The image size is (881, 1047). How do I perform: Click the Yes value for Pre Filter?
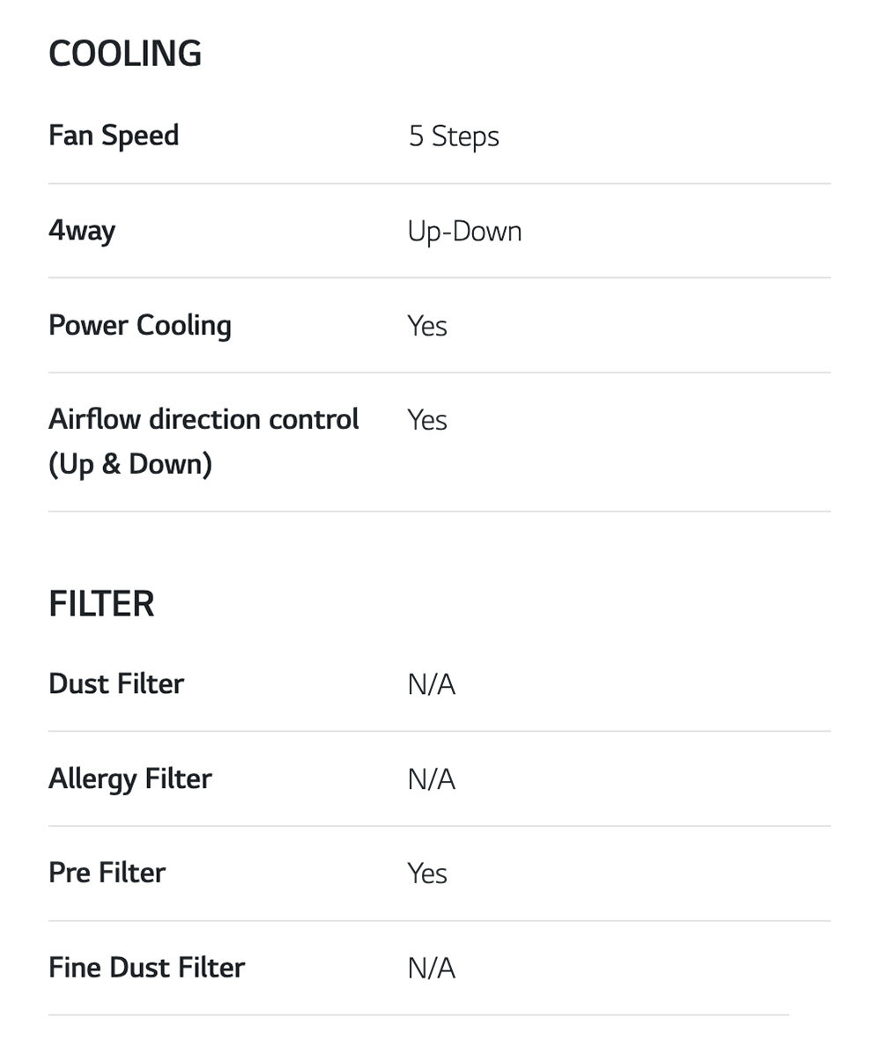coord(427,874)
